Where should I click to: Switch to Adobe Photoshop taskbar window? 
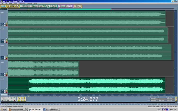point(51,109)
